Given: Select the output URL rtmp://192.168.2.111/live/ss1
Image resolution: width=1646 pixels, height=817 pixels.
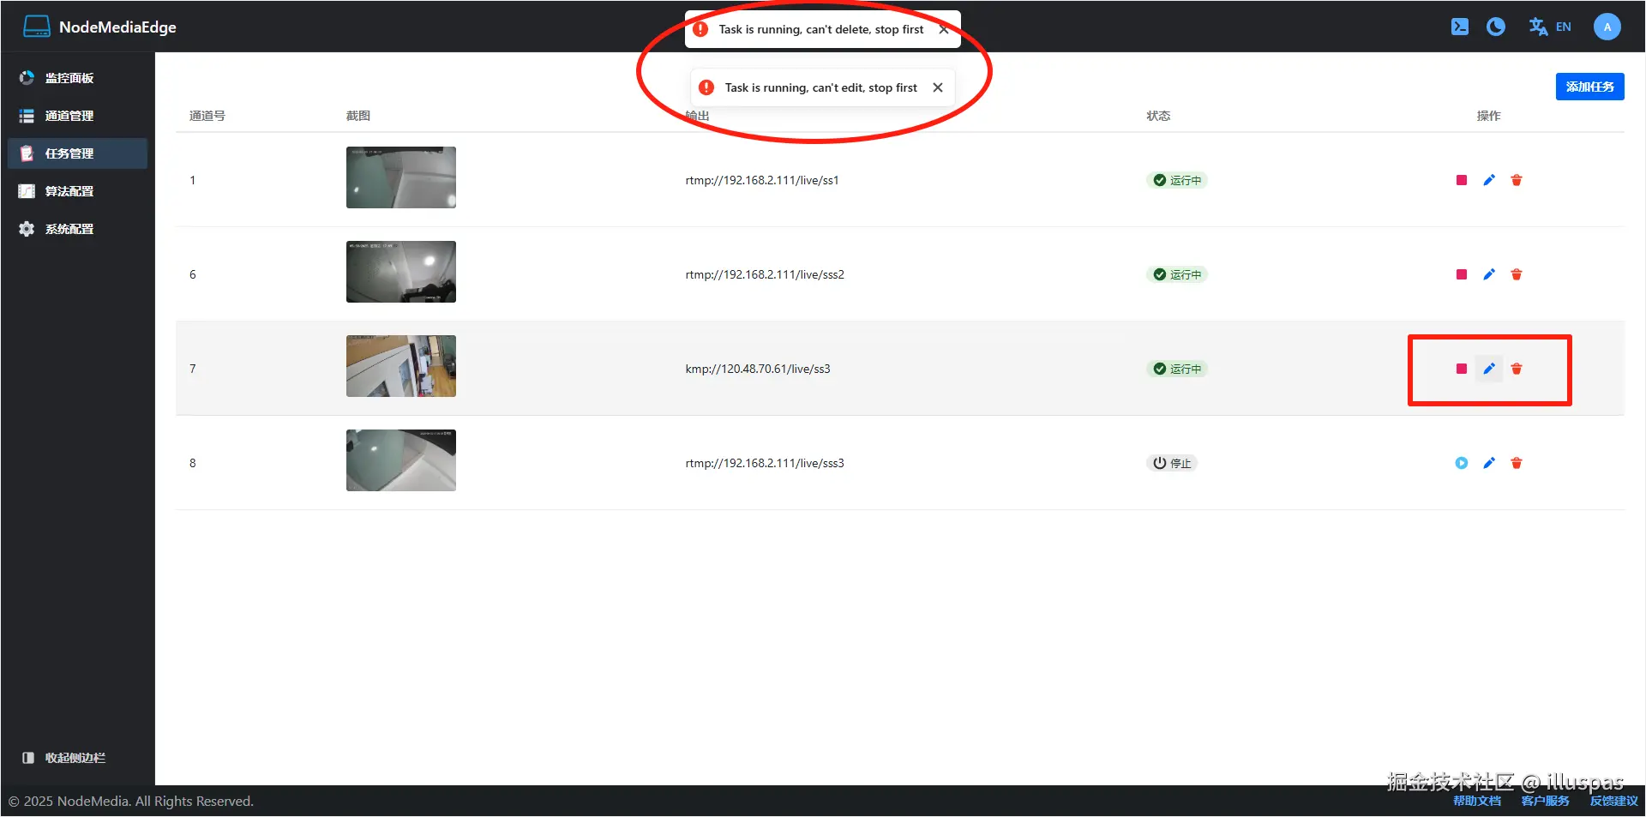Looking at the screenshot, I should pyautogui.click(x=762, y=180).
